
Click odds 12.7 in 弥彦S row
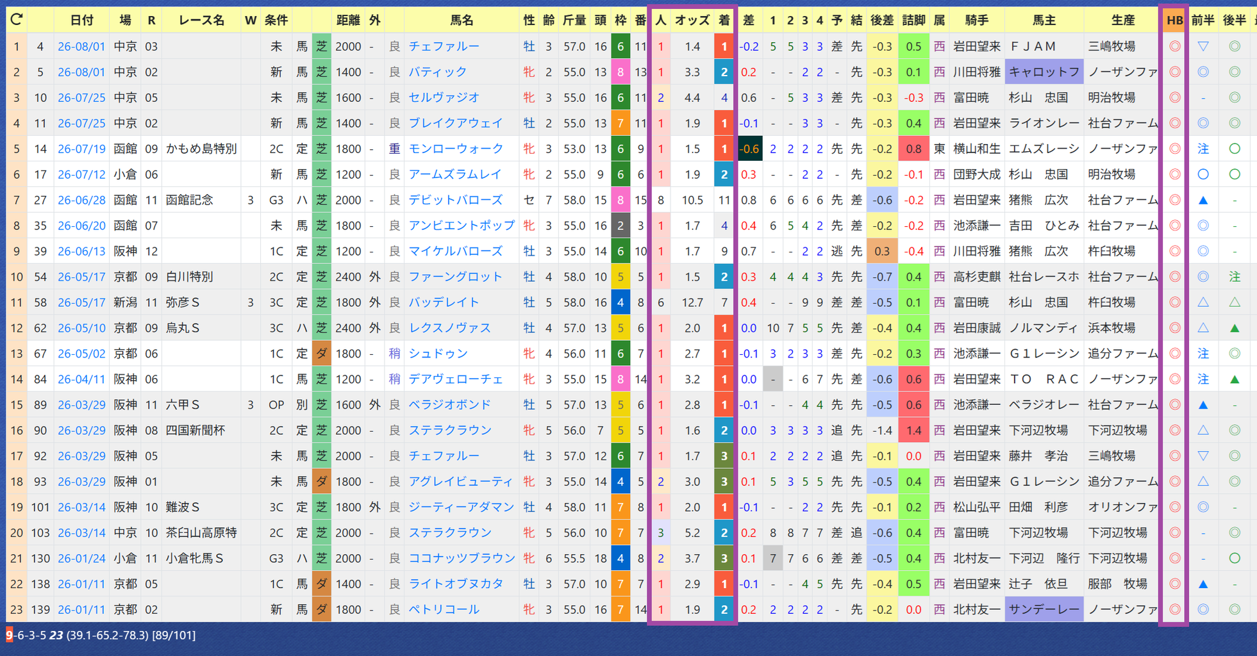pyautogui.click(x=692, y=302)
